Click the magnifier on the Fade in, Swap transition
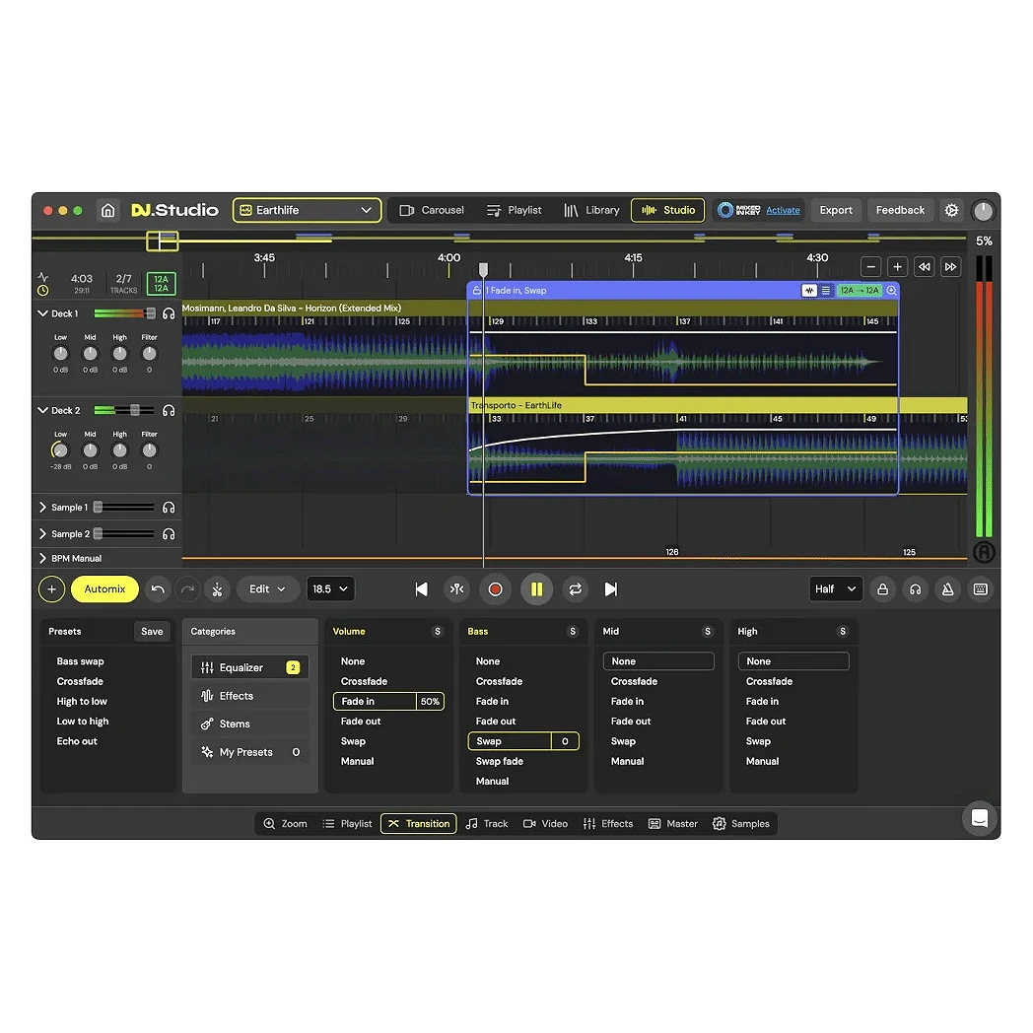 click(891, 290)
